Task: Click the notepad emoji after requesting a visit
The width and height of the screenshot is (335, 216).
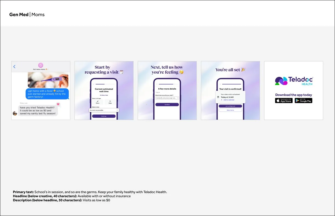Action: [122, 72]
